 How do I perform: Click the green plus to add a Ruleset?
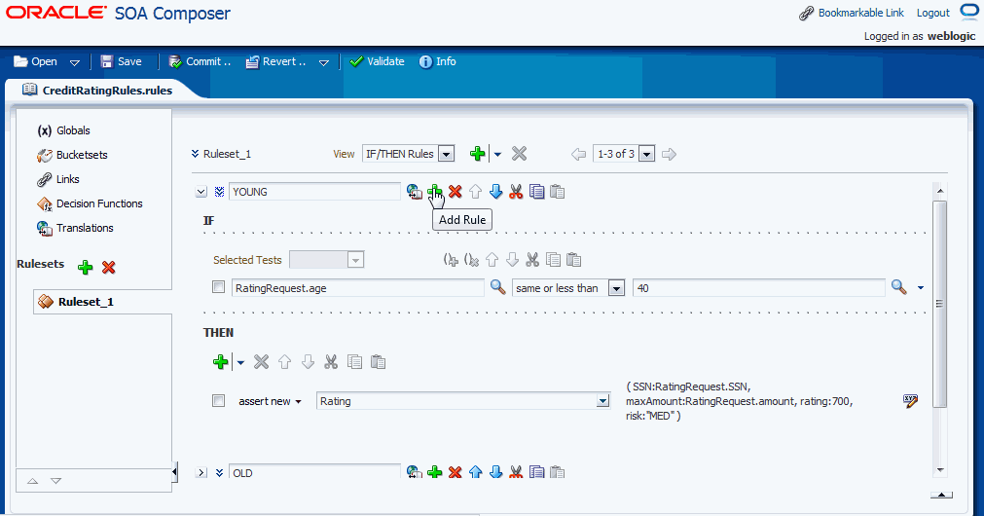coord(86,267)
